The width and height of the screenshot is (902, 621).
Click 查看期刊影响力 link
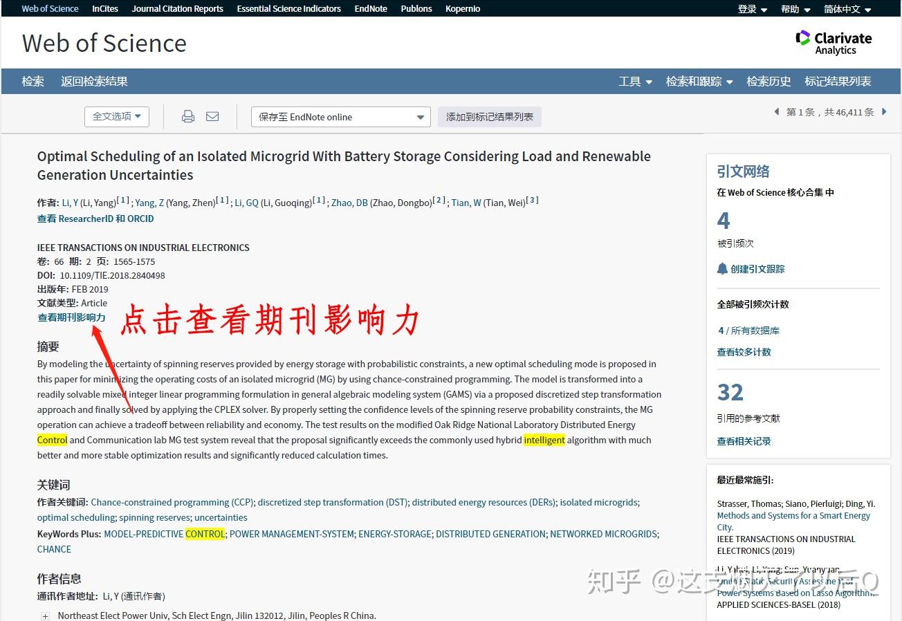pyautogui.click(x=71, y=317)
